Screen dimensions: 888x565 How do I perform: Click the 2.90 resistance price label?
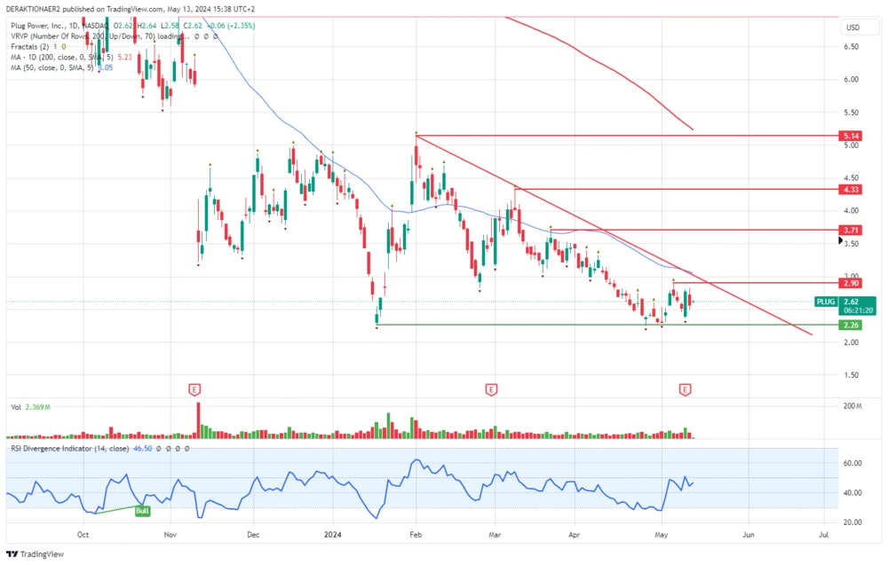click(850, 284)
